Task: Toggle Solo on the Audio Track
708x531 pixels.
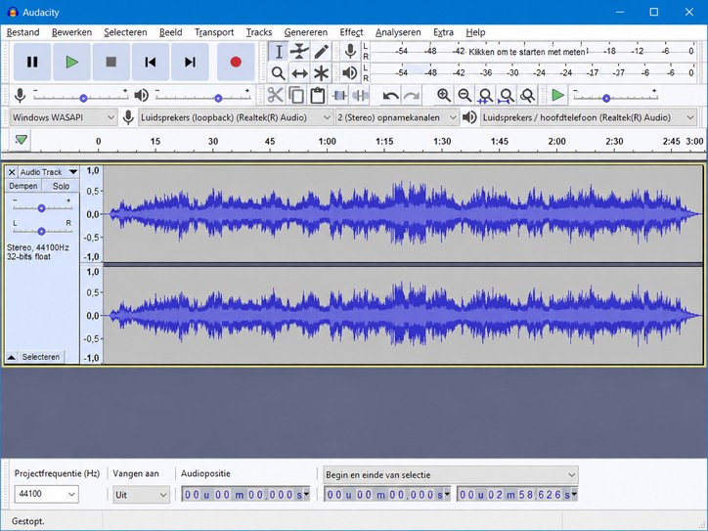Action: point(61,186)
